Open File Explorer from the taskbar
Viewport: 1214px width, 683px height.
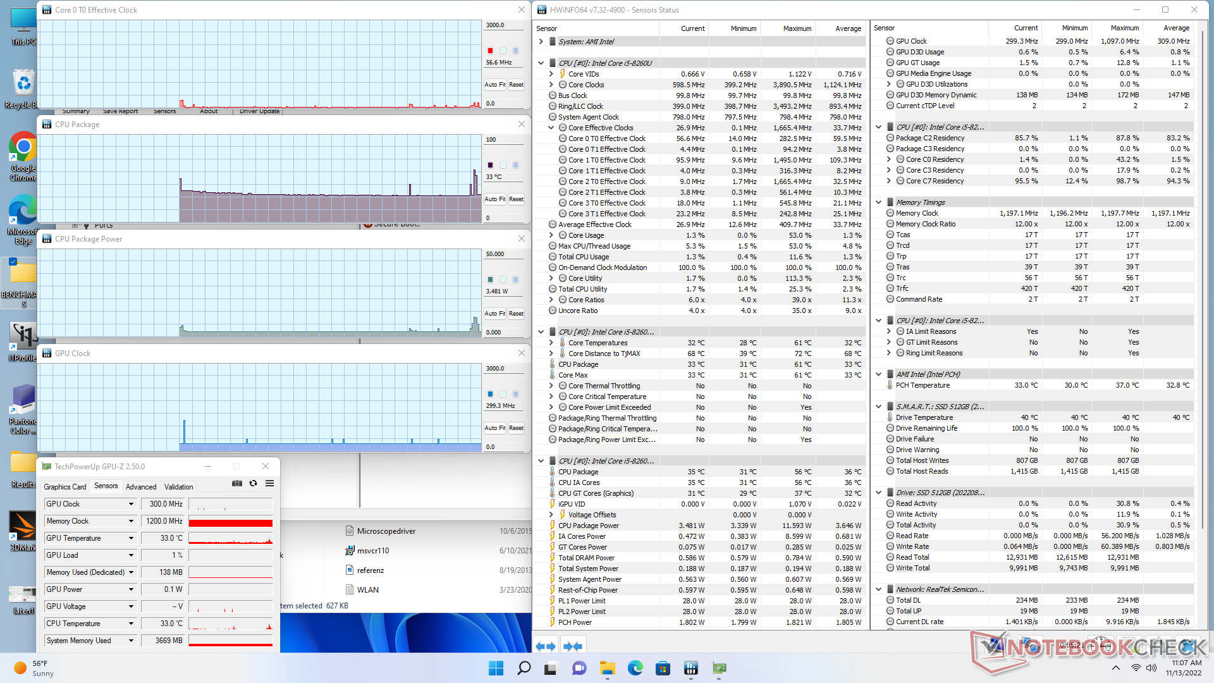pos(607,668)
